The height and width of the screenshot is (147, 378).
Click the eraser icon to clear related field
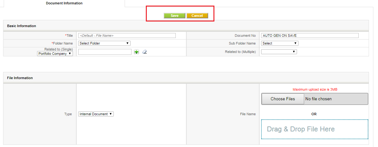144,52
